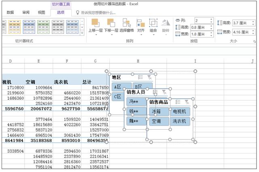Open the 大小 group dialog launcher

[255, 41]
